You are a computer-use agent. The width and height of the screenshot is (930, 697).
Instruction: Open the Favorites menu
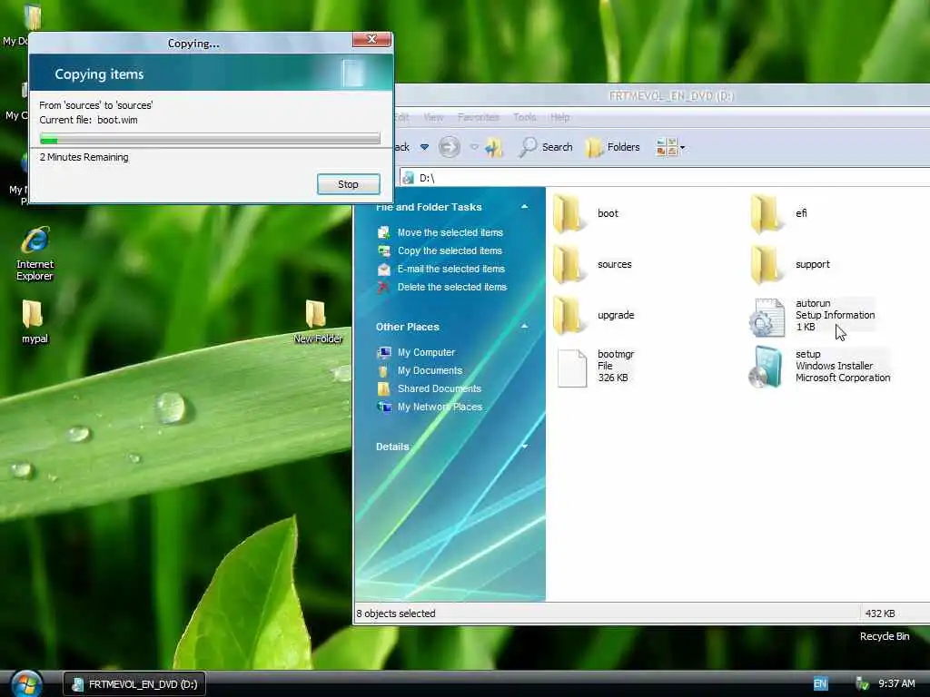(x=478, y=117)
